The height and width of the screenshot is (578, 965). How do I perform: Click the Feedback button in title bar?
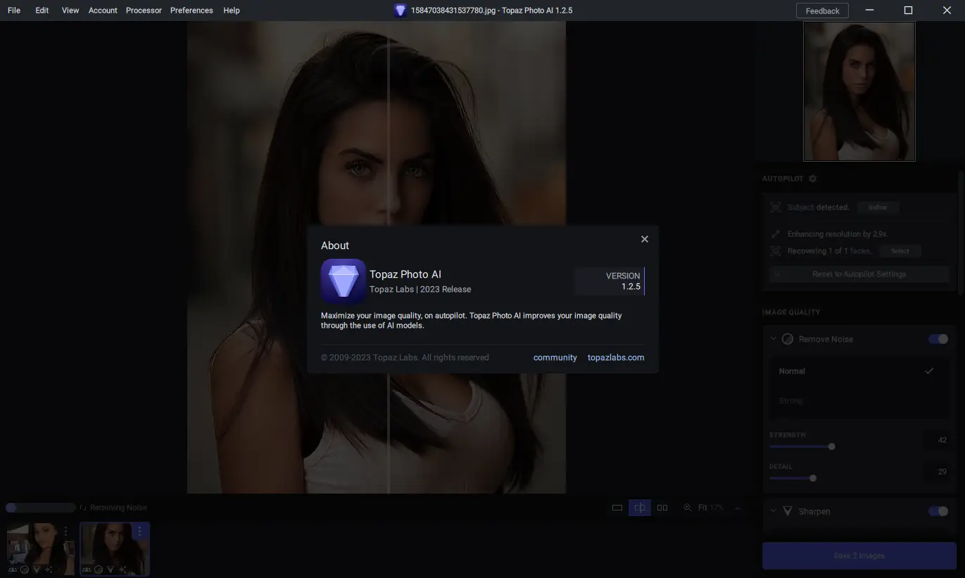[822, 11]
